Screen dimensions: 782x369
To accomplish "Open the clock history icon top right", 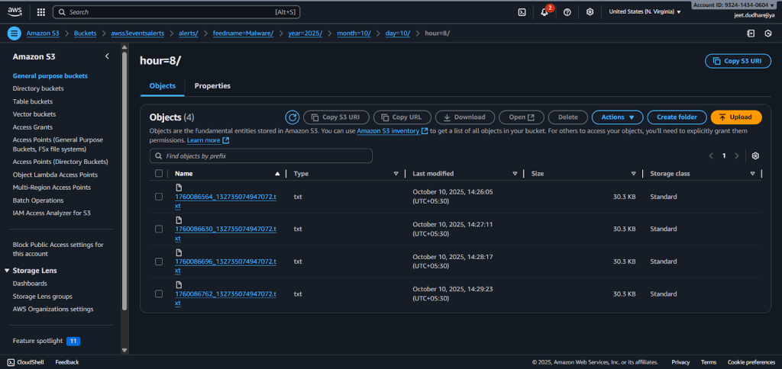I will (768, 34).
